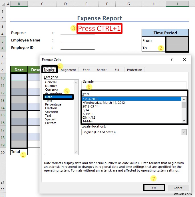Switch to the Alignment tab

68,70
